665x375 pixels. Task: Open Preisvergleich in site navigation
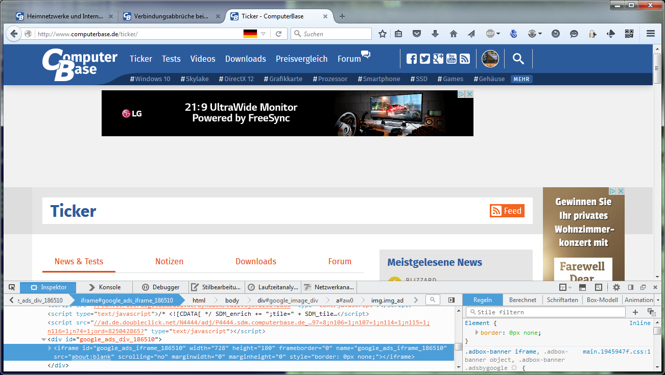click(302, 59)
